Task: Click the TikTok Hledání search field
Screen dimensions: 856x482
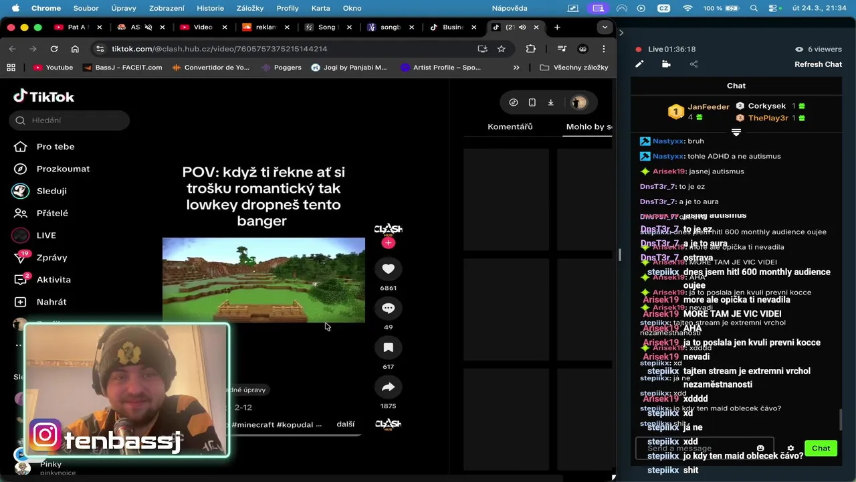Action: [x=70, y=120]
